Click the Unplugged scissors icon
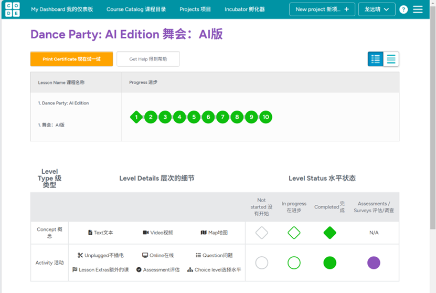Viewport: 436px width, 293px height. 80,255
